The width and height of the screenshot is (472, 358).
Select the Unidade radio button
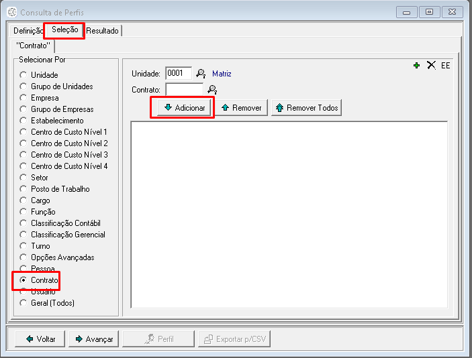[x=23, y=75]
